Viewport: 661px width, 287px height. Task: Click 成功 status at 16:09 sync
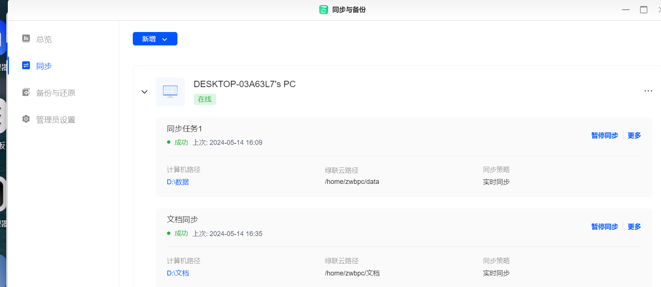(181, 143)
